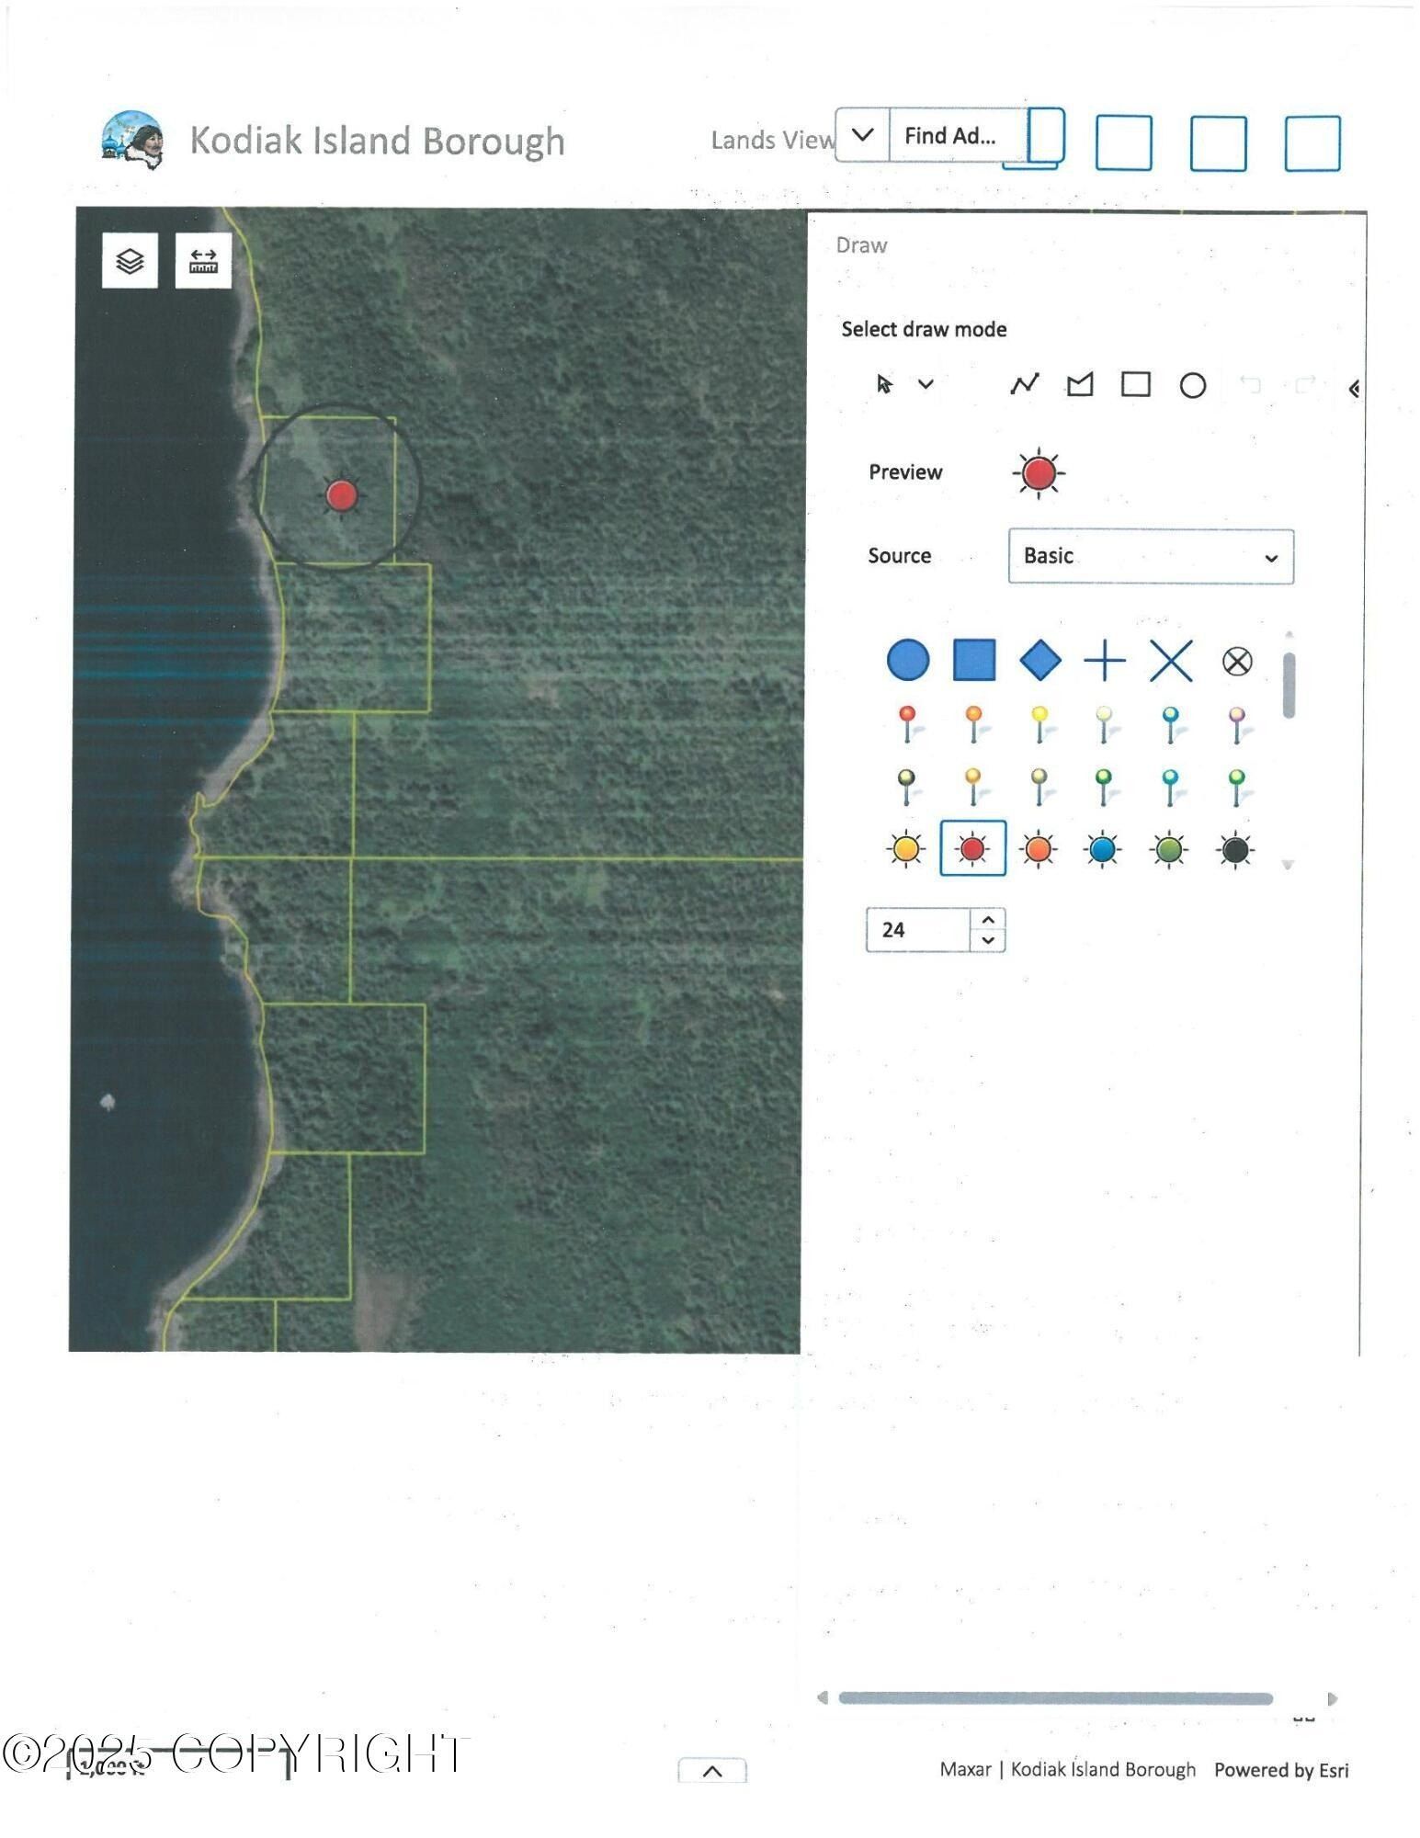Expand the select pointer mode dropdown arrow
This screenshot has height=1838, width=1420.
pos(926,384)
